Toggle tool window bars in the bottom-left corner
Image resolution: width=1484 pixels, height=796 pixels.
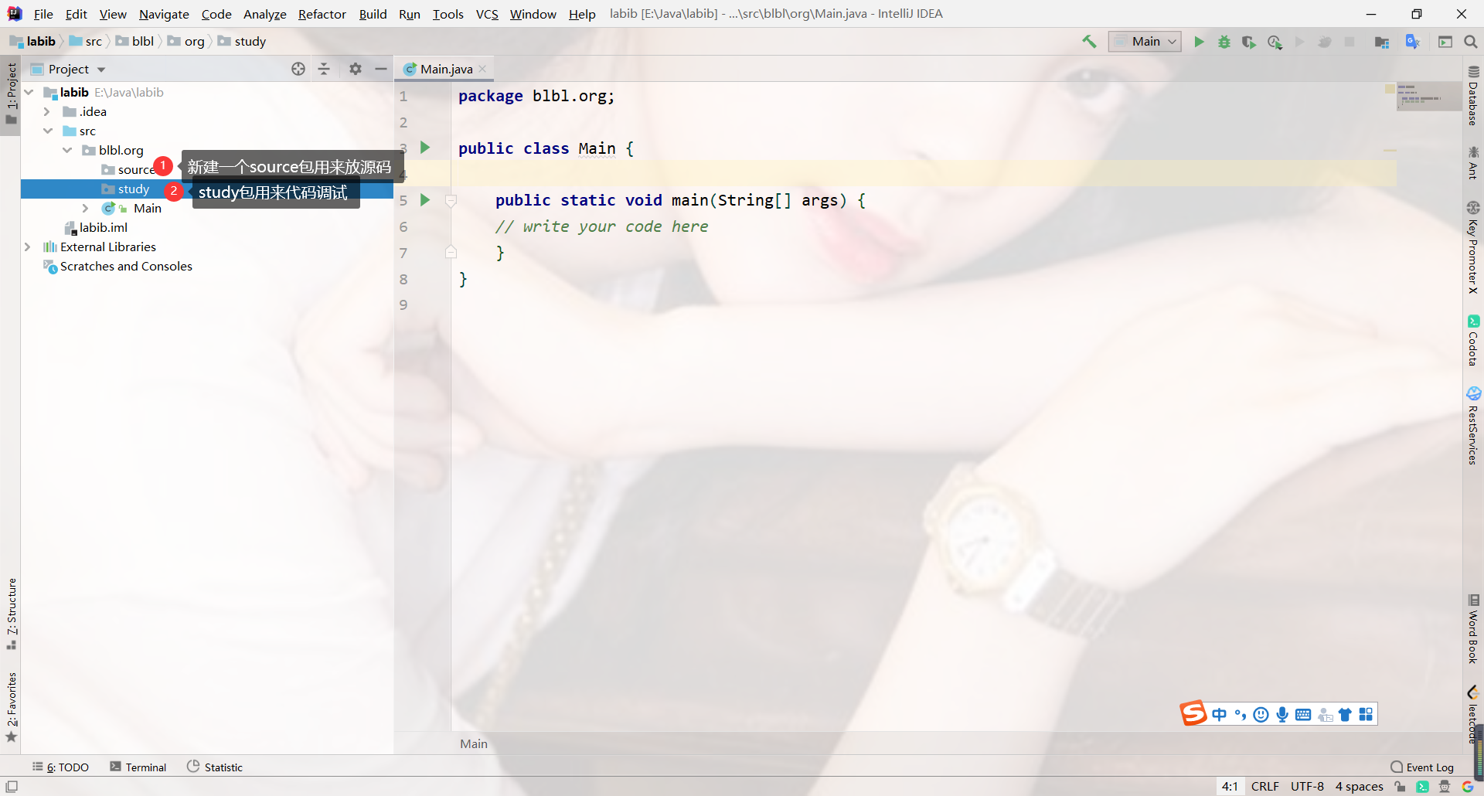coord(12,787)
